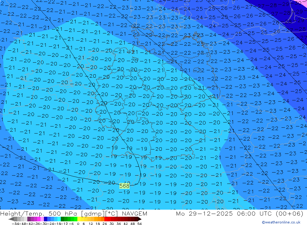The image size is (307, 225).
Task: Click the dark maroon swatch near 48
Action: (133, 219)
